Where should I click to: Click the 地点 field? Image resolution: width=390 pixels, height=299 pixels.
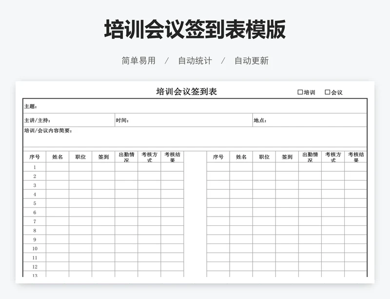(310, 120)
